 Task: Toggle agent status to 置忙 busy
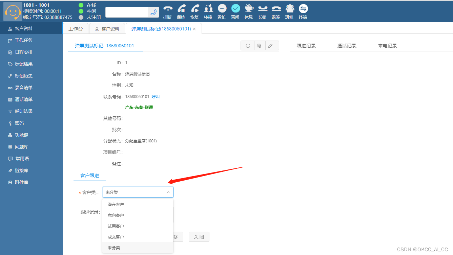click(222, 9)
